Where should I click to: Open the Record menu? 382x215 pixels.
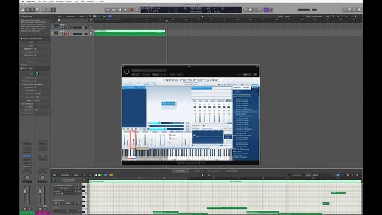pyautogui.click(x=69, y=1)
